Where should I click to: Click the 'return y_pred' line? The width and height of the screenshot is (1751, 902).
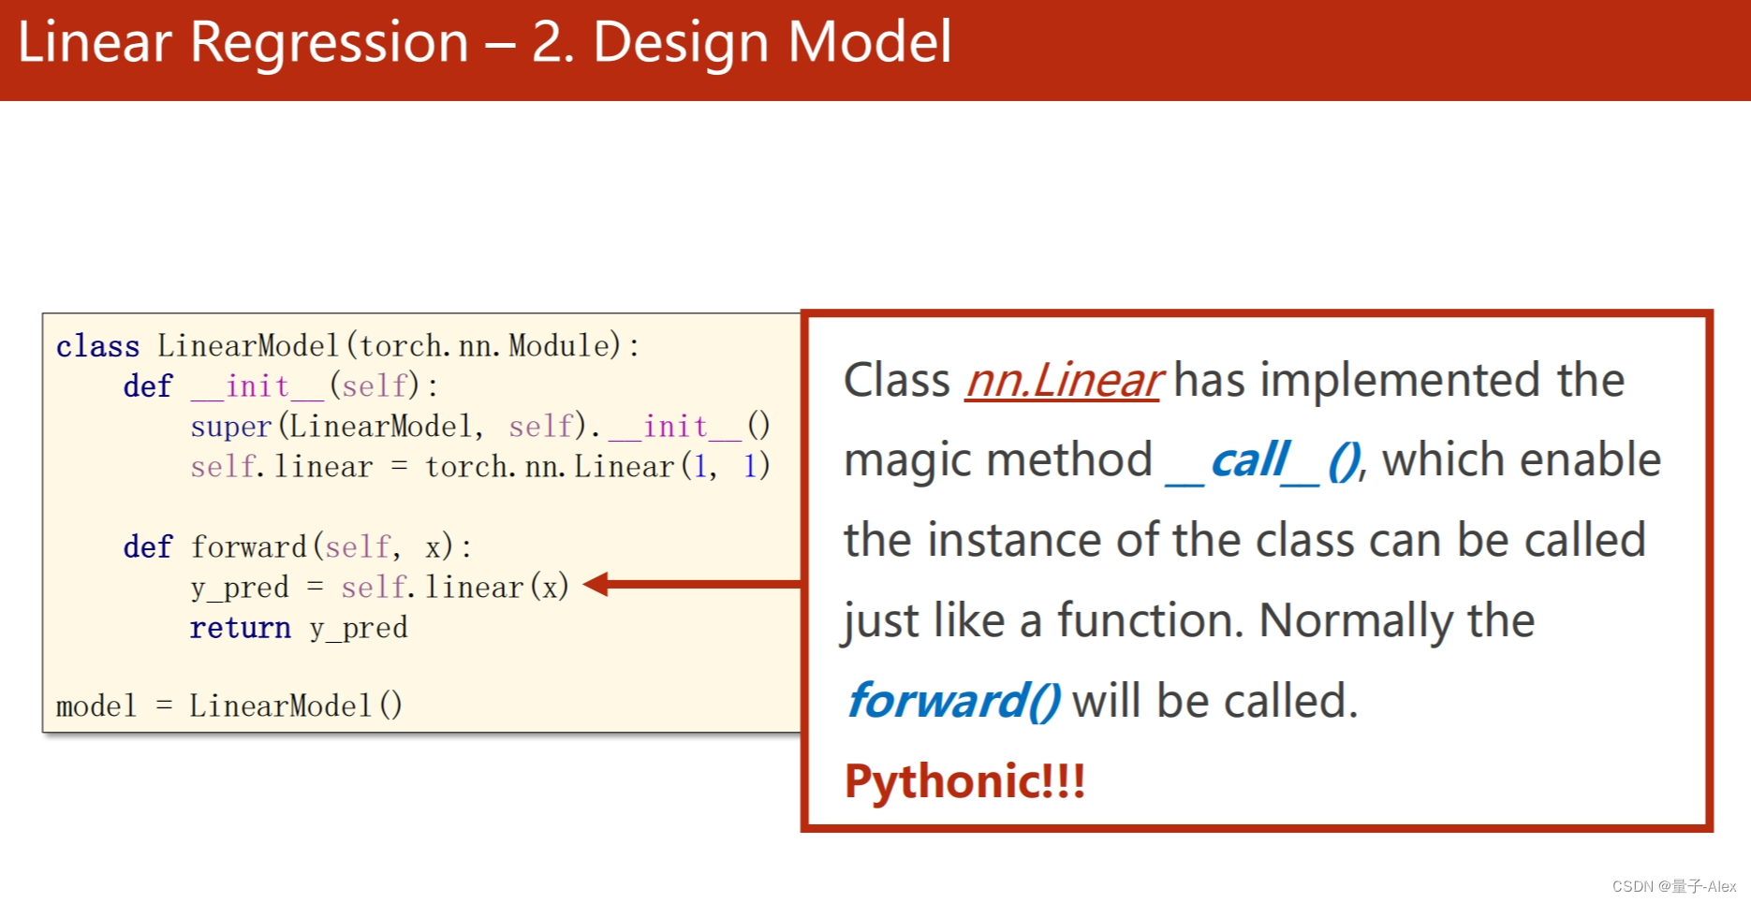[x=299, y=627]
